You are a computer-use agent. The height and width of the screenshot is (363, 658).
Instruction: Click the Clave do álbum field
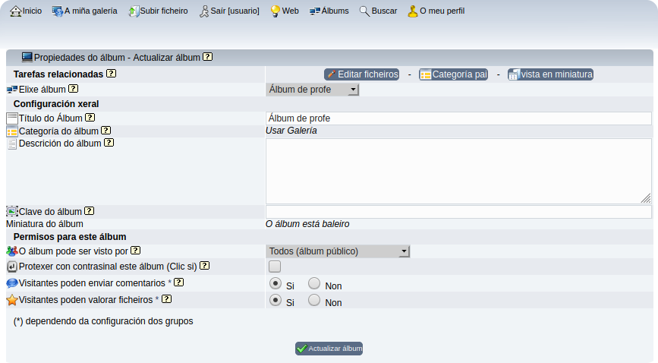pyautogui.click(x=458, y=212)
